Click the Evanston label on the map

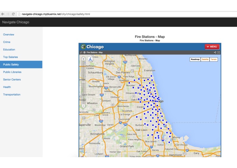tap(149, 70)
